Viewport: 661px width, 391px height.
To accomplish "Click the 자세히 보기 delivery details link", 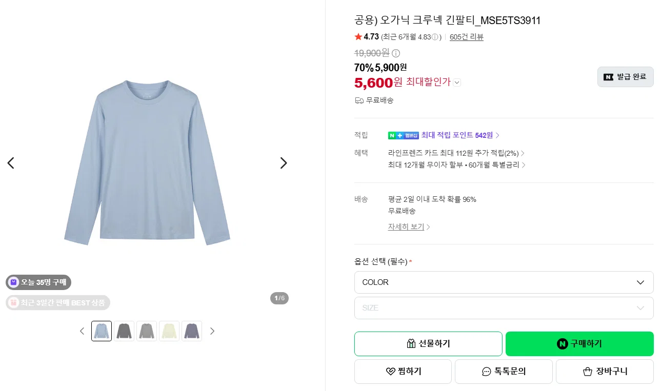I will (409, 227).
